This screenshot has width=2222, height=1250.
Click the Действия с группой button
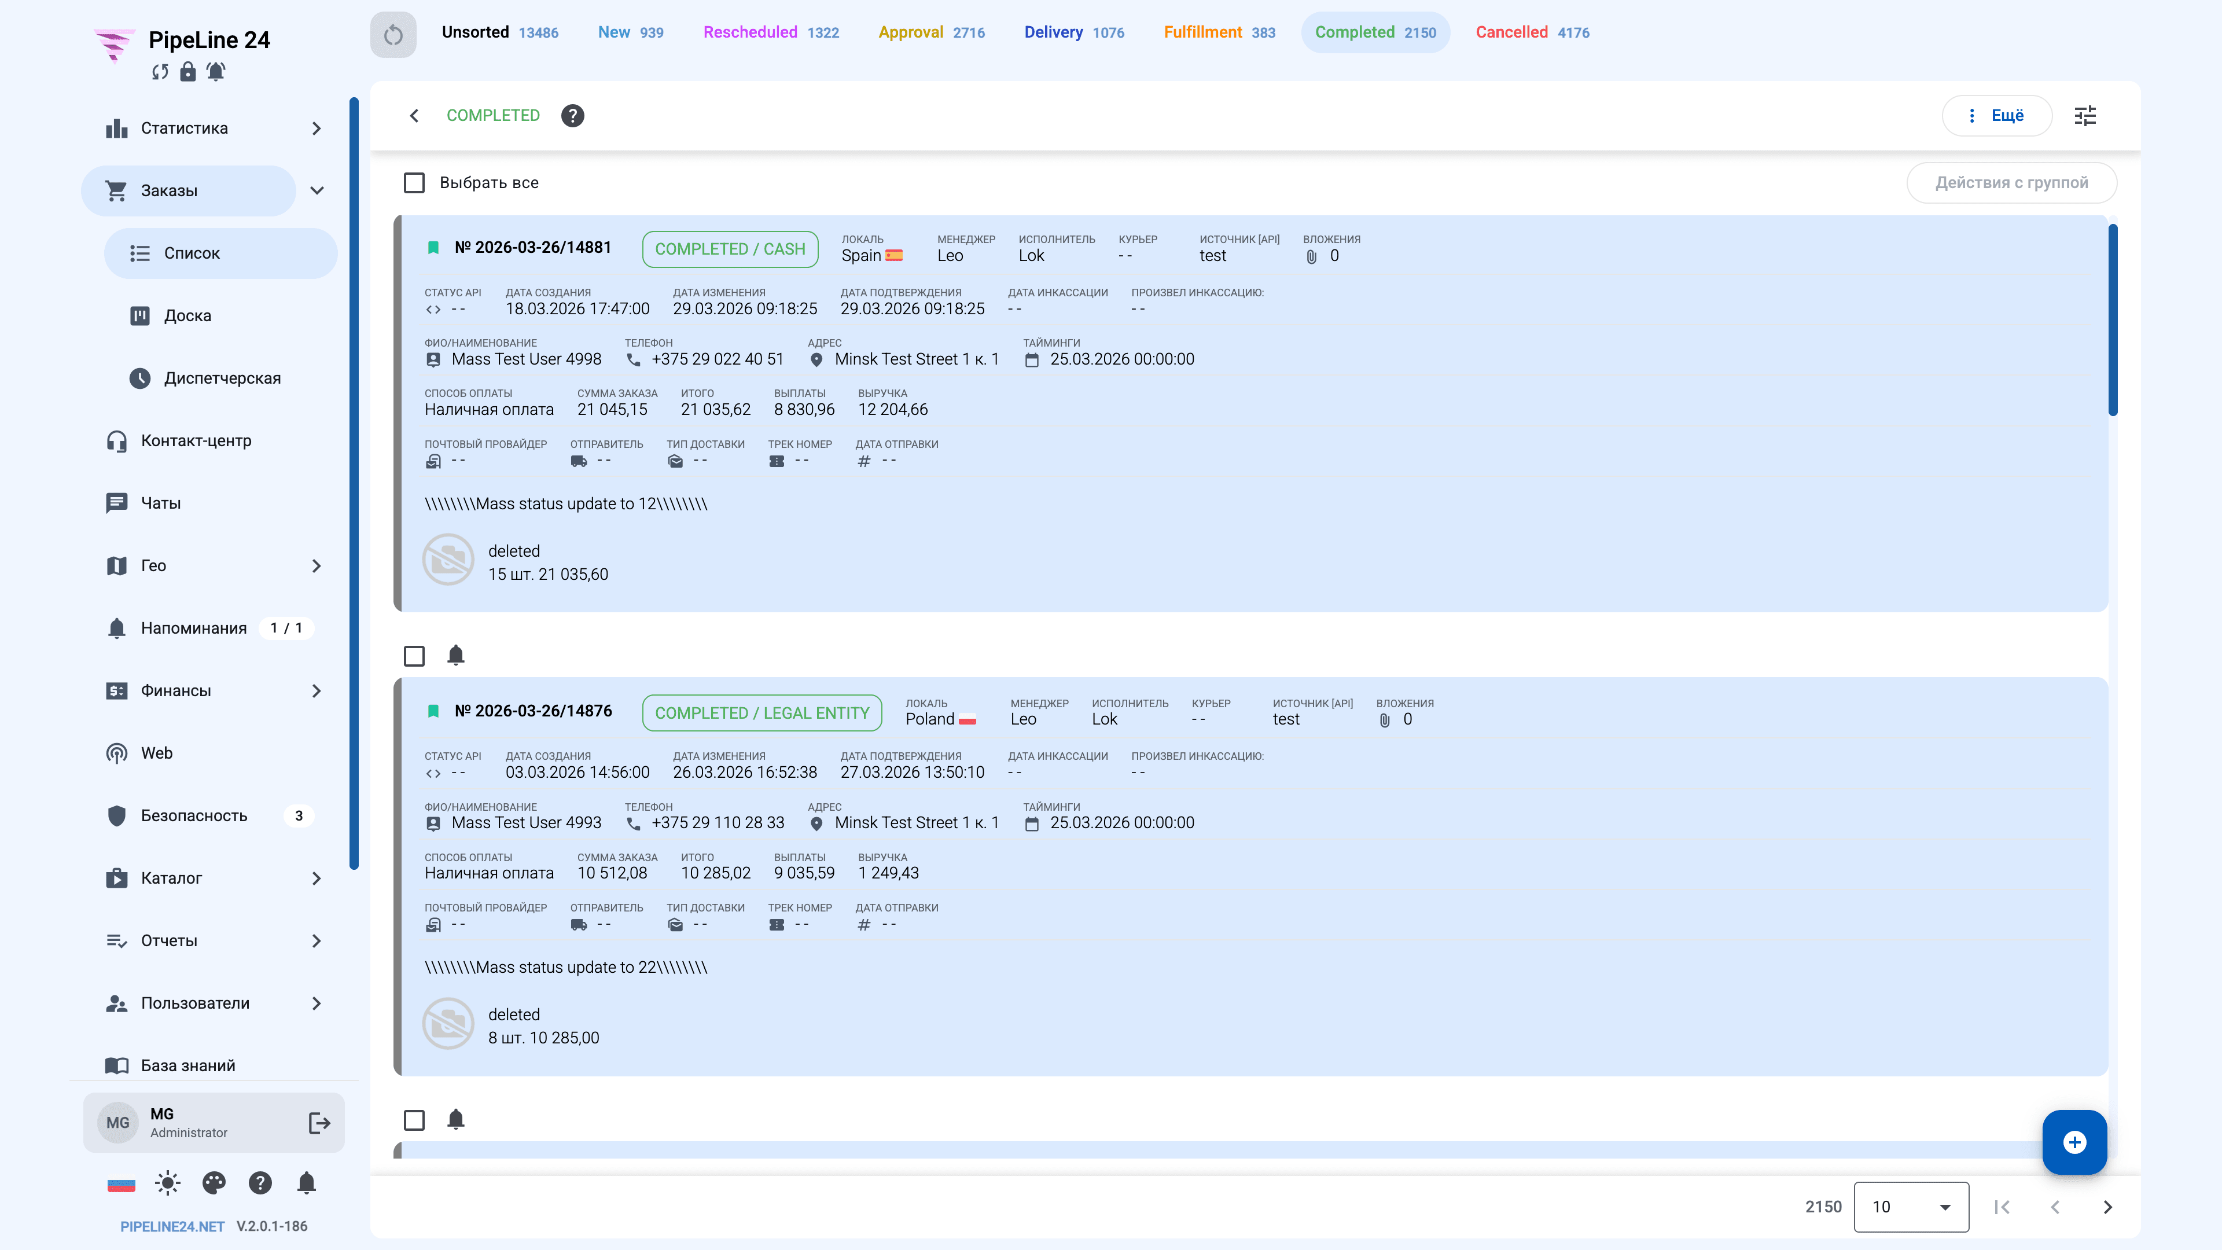point(2011,183)
